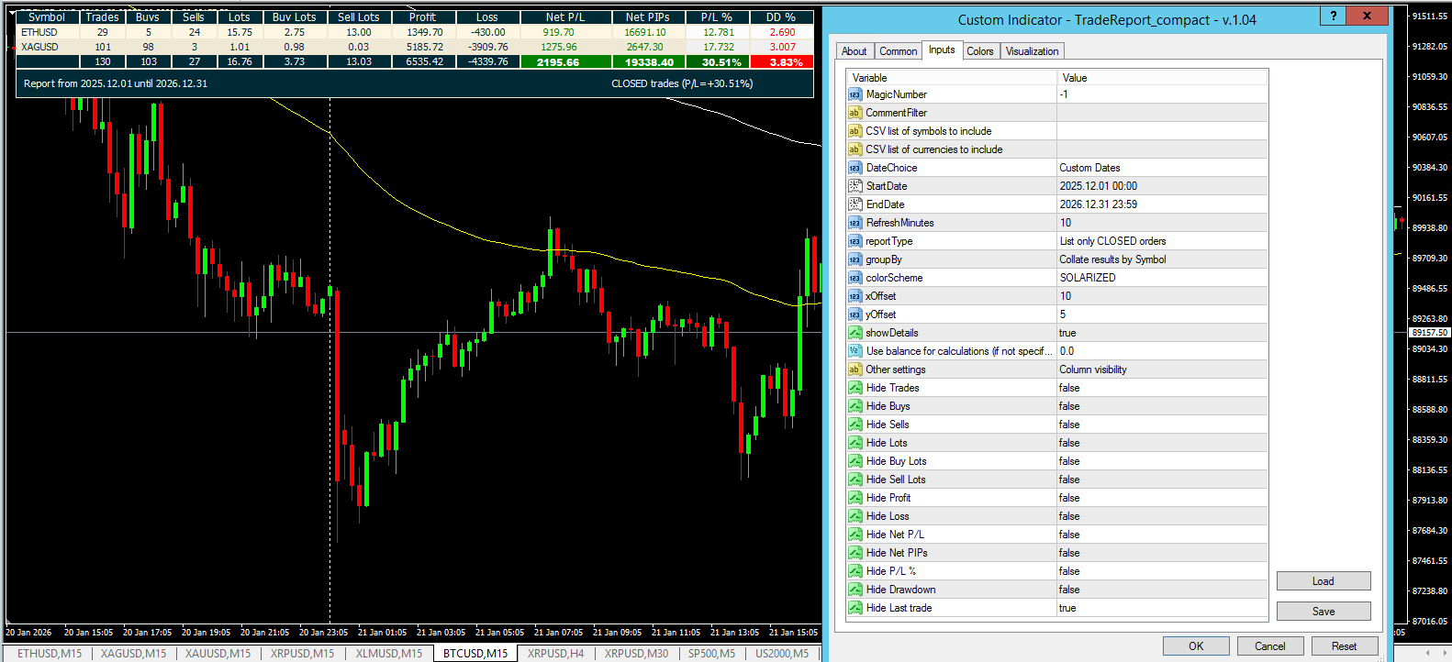
Task: Click the xOffset value field
Action: pos(1162,296)
